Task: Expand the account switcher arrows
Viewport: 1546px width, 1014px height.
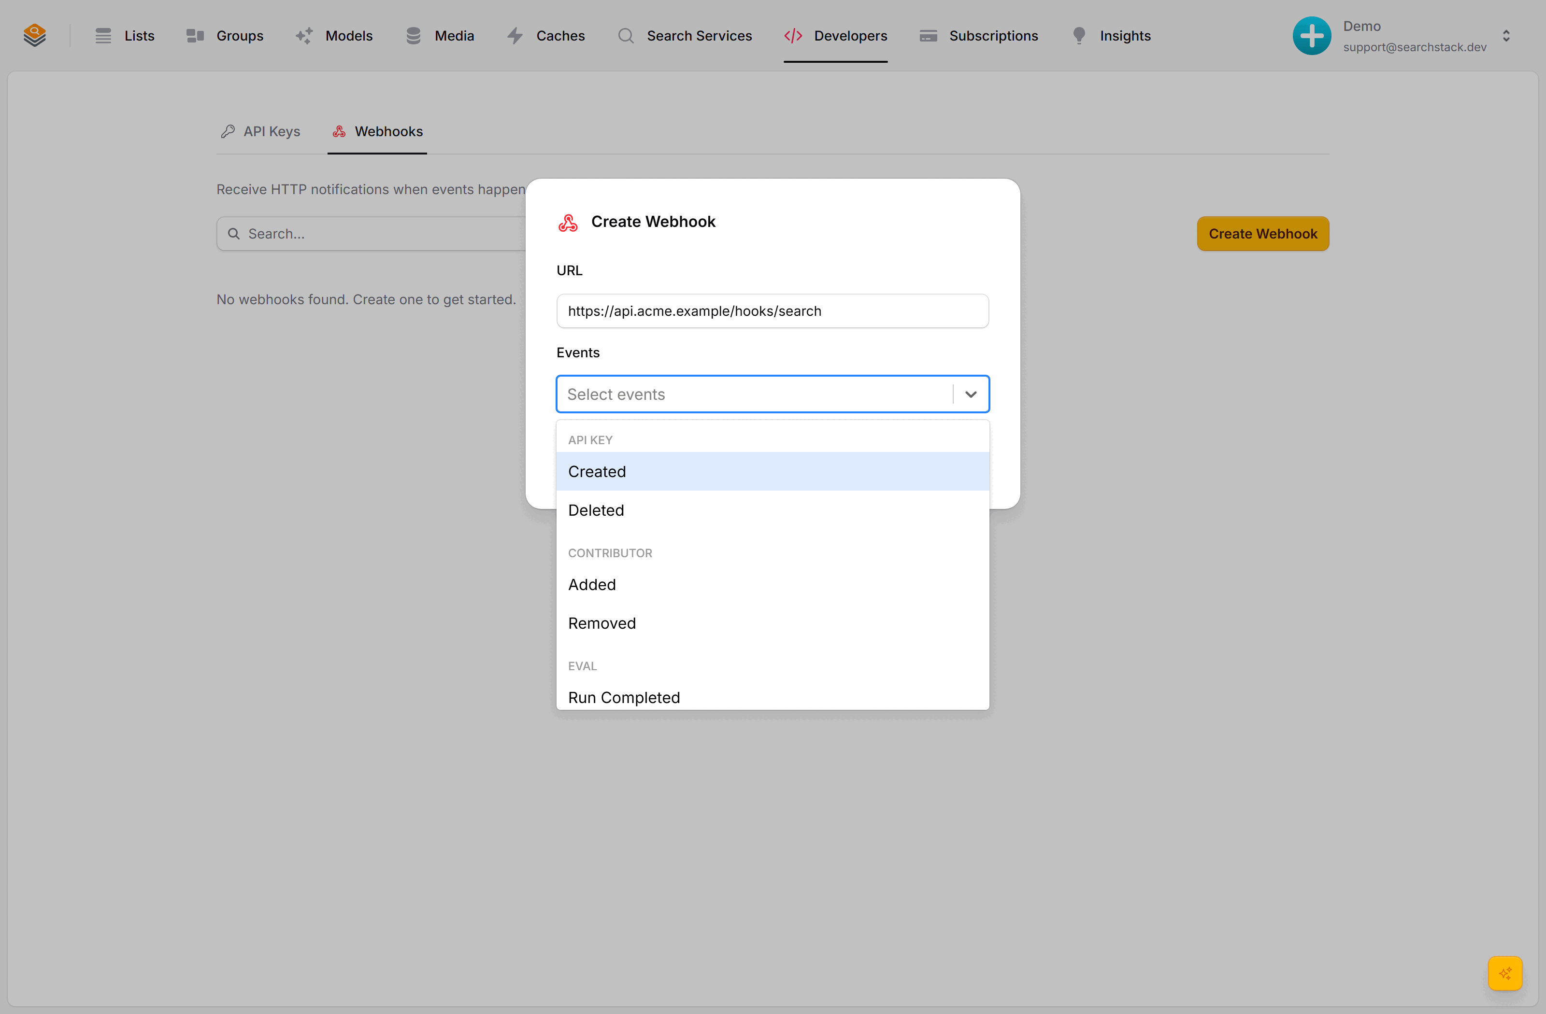Action: click(1506, 36)
